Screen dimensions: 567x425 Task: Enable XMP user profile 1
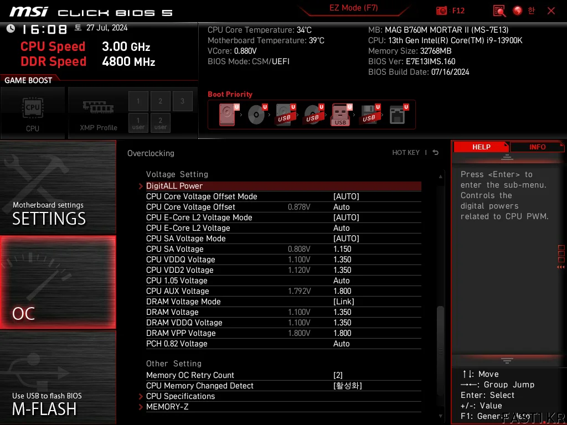[x=138, y=123]
